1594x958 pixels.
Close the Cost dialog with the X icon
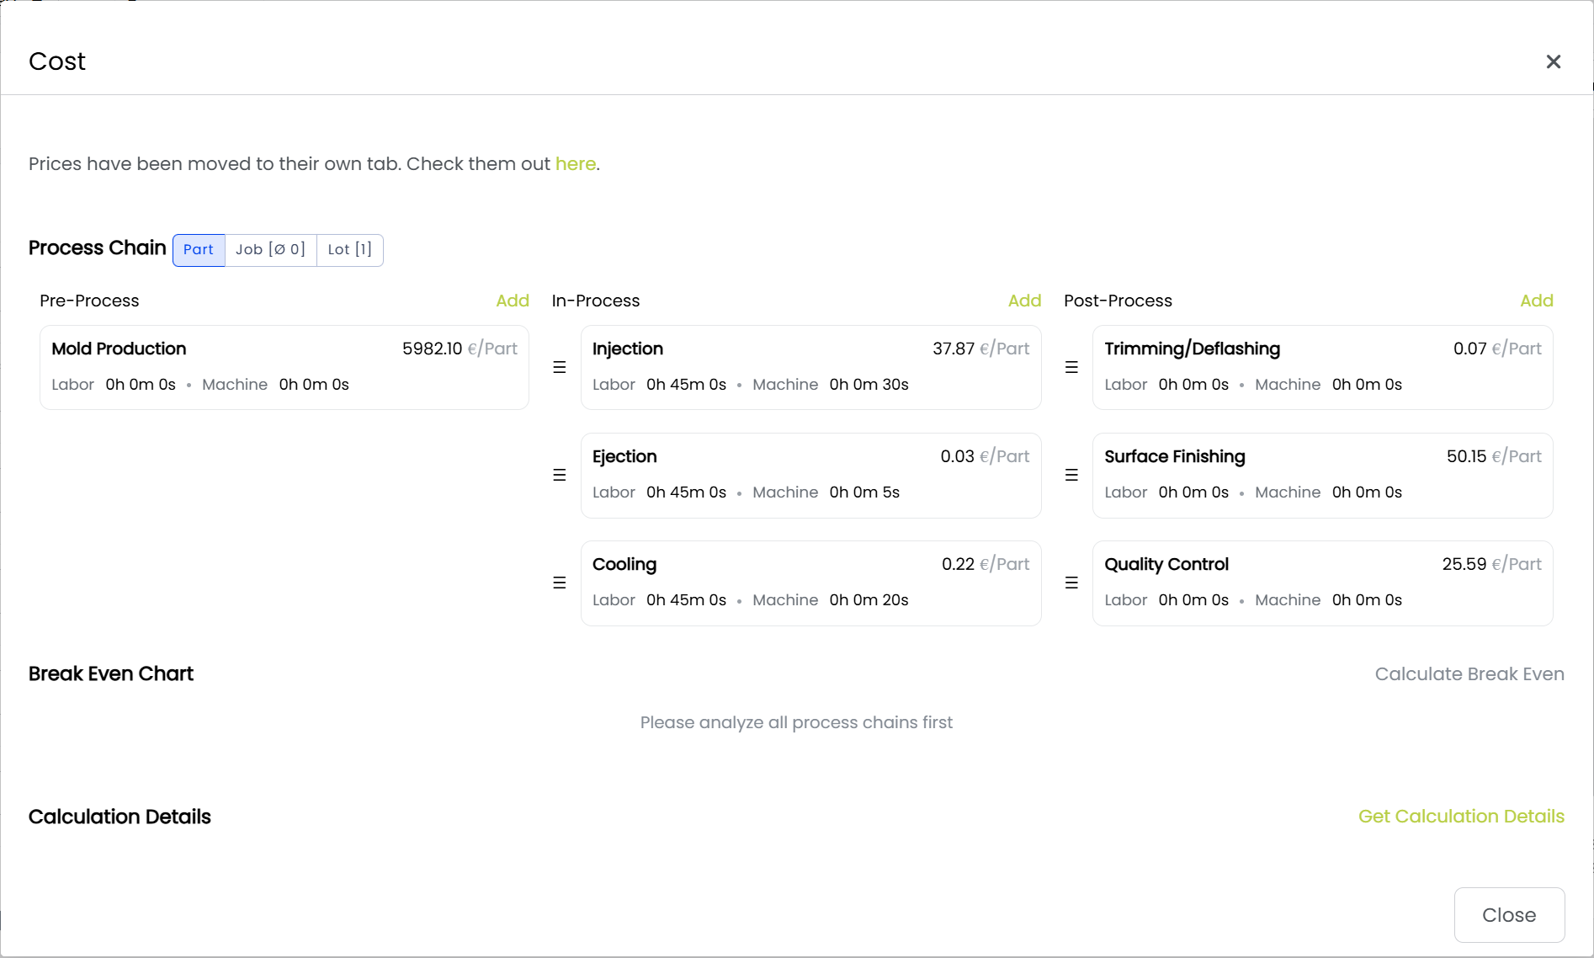pyautogui.click(x=1554, y=61)
